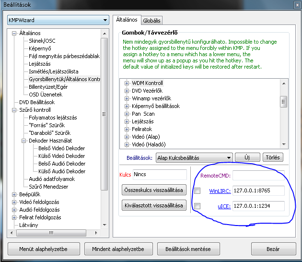Open the uICE link

(x=224, y=206)
